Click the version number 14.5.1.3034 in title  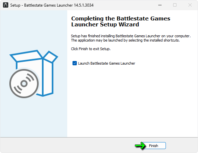(83, 5)
